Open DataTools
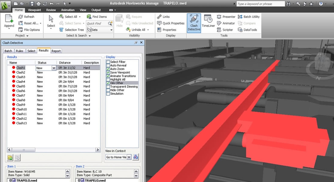 (247, 30)
